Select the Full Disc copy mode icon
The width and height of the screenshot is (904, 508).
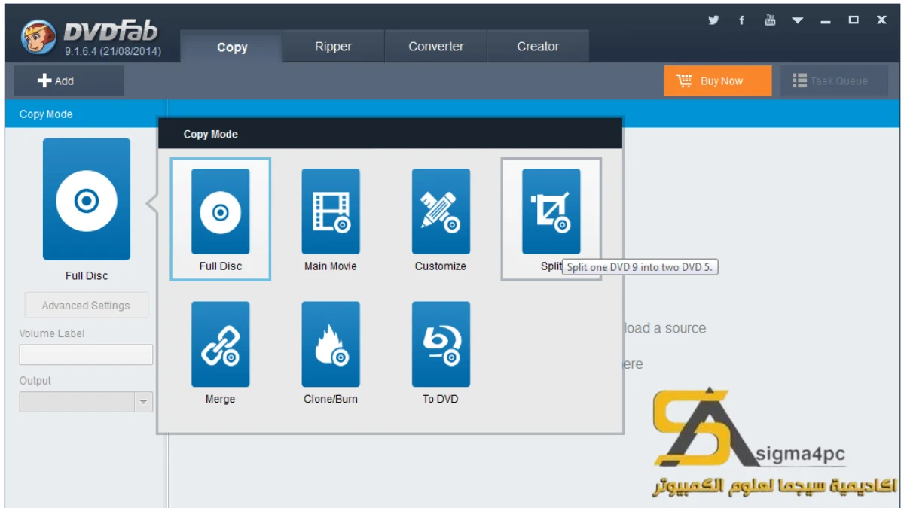pyautogui.click(x=220, y=211)
